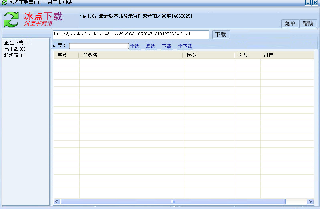
Task: Focus the wenku.baidu.com URL input field
Action: [x=131, y=35]
